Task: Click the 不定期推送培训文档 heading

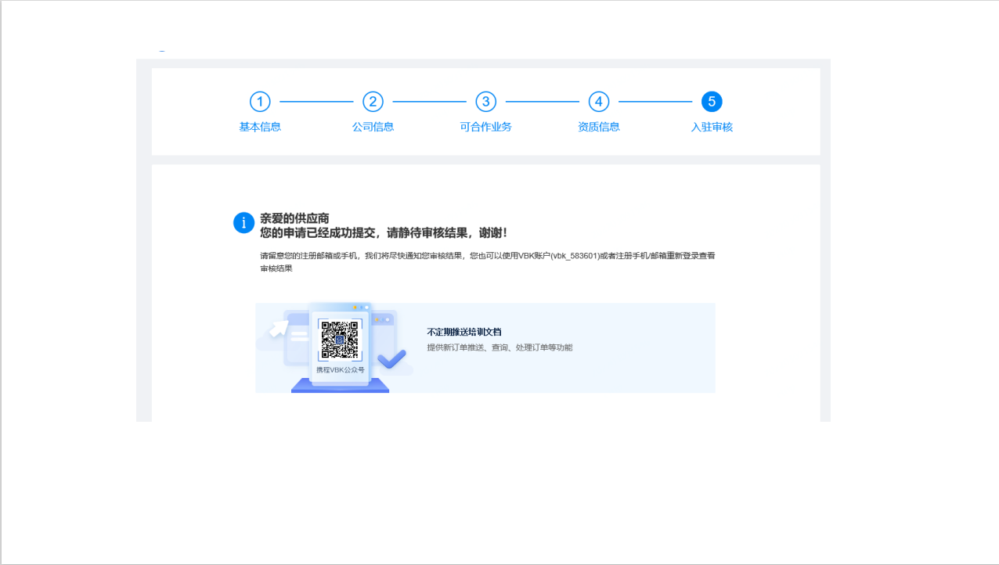Action: [463, 333]
